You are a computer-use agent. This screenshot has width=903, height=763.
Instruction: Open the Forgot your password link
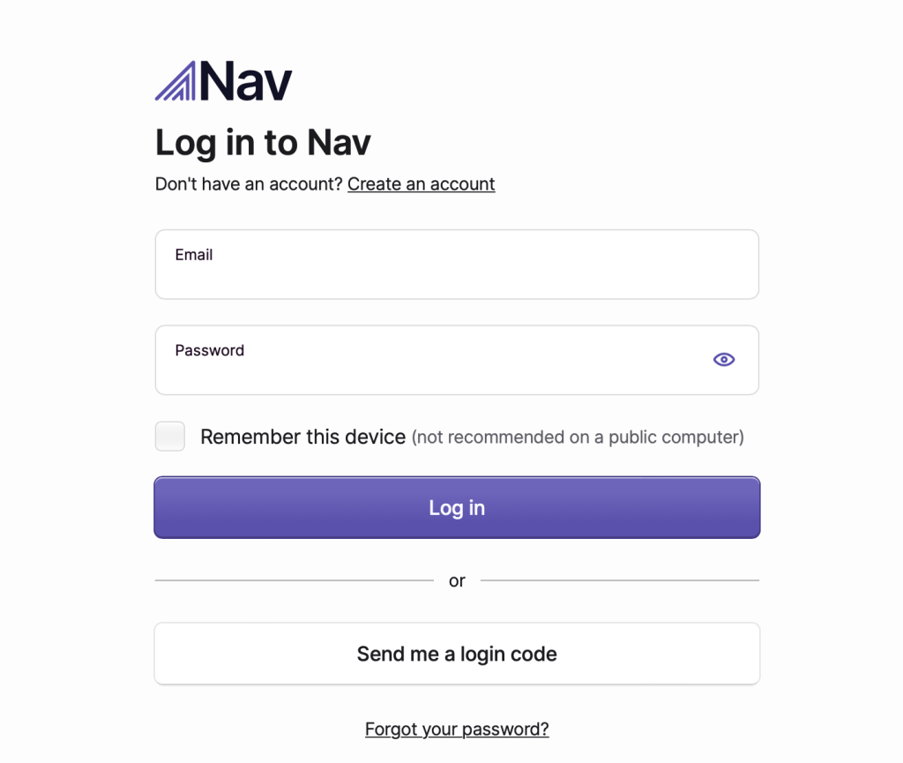[457, 729]
